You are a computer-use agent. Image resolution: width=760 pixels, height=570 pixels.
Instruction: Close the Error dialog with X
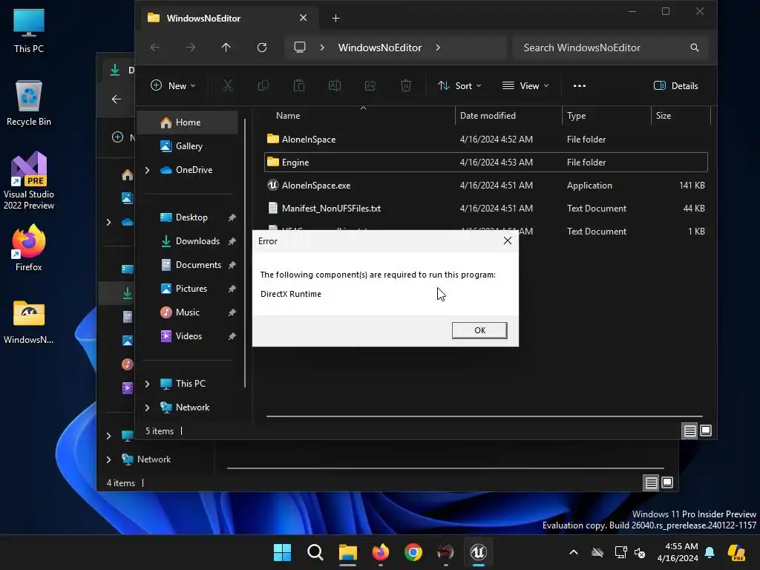[x=507, y=240]
